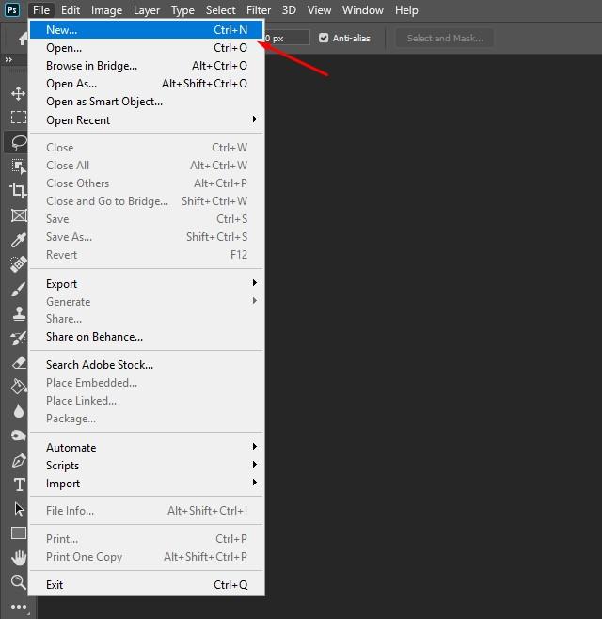
Task: Select the Spot Healing Brush tool
Action: pyautogui.click(x=18, y=264)
